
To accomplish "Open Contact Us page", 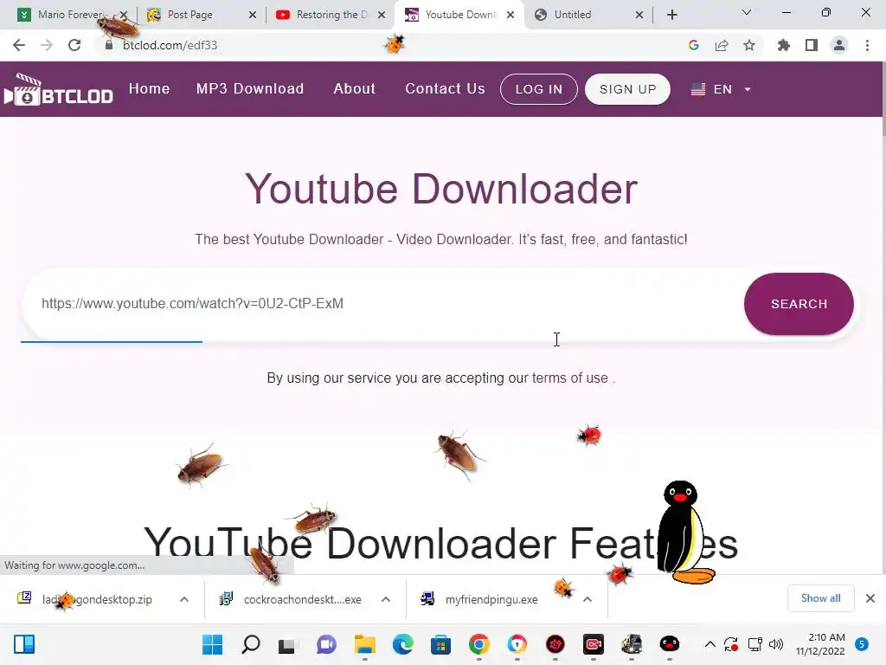I will coord(445,89).
